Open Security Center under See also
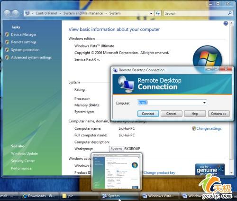The width and height of the screenshot is (237, 201). [x=23, y=161]
